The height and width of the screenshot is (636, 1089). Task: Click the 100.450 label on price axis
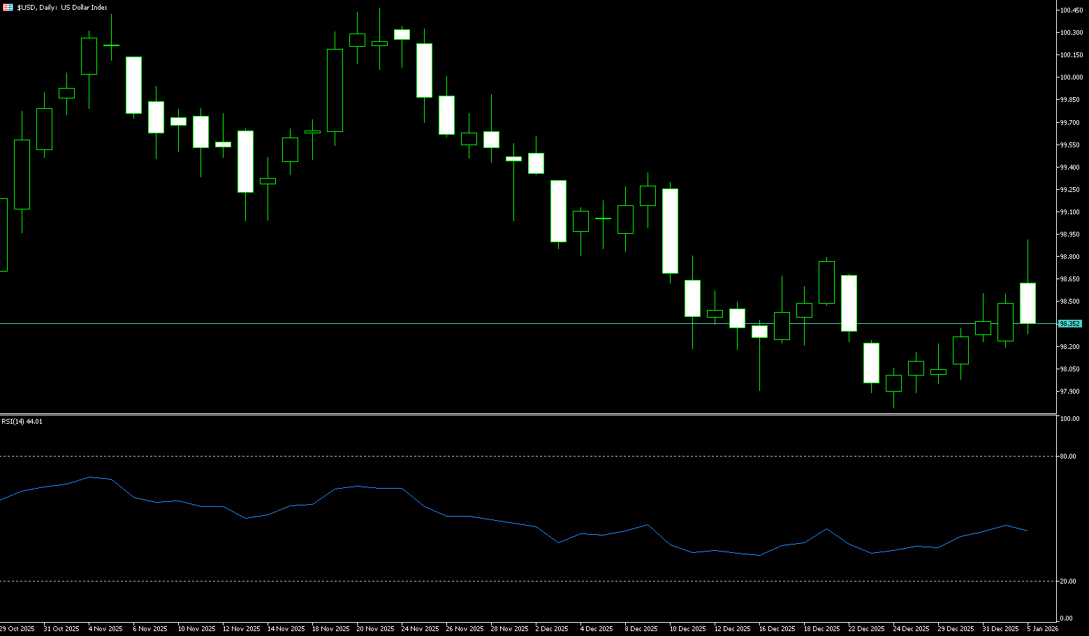(1071, 10)
